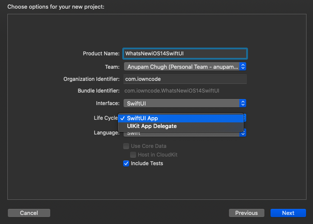Toggle the Include Tests checkbox

(x=126, y=163)
